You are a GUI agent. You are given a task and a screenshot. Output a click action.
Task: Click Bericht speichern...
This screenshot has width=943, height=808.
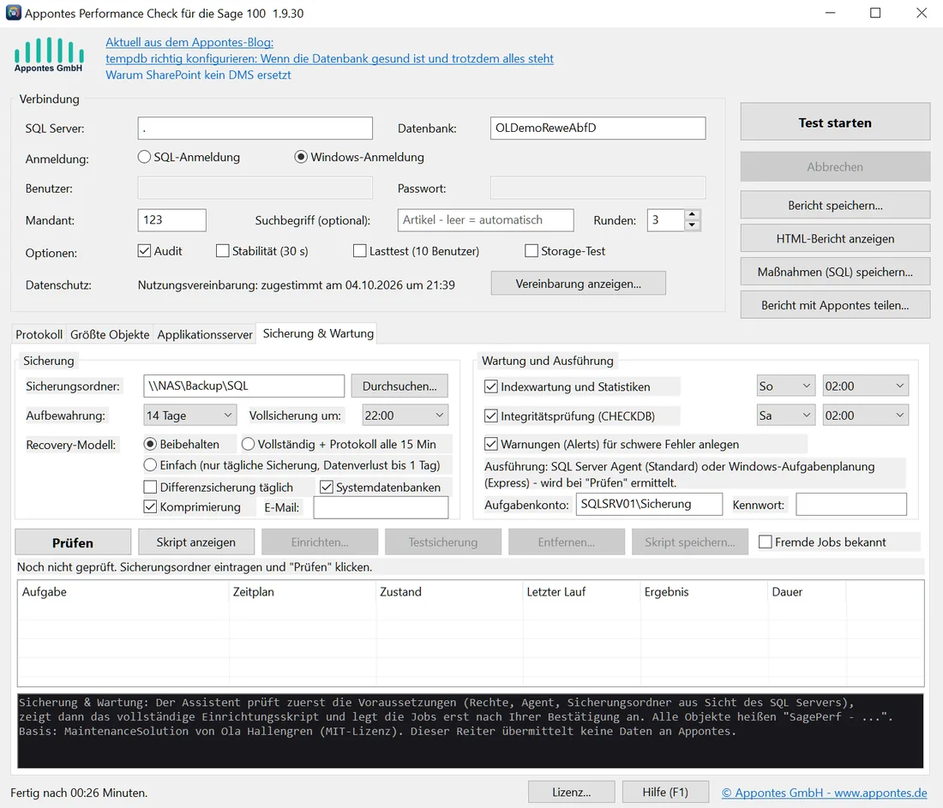(x=835, y=205)
